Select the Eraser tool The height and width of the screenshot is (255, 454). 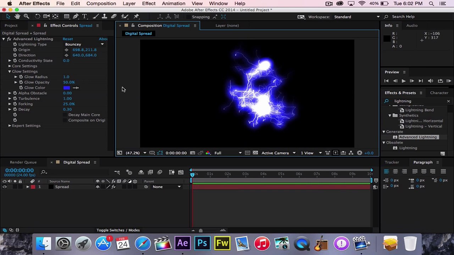(113, 17)
